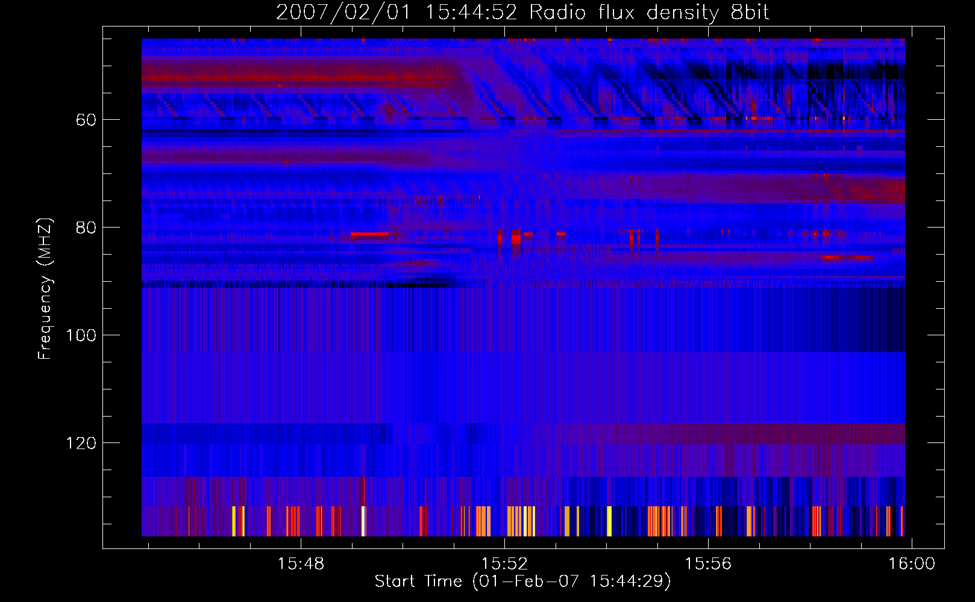
Task: Select the 15:52 time tick label
Action: (504, 563)
